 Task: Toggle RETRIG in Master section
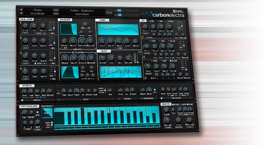(x=173, y=104)
